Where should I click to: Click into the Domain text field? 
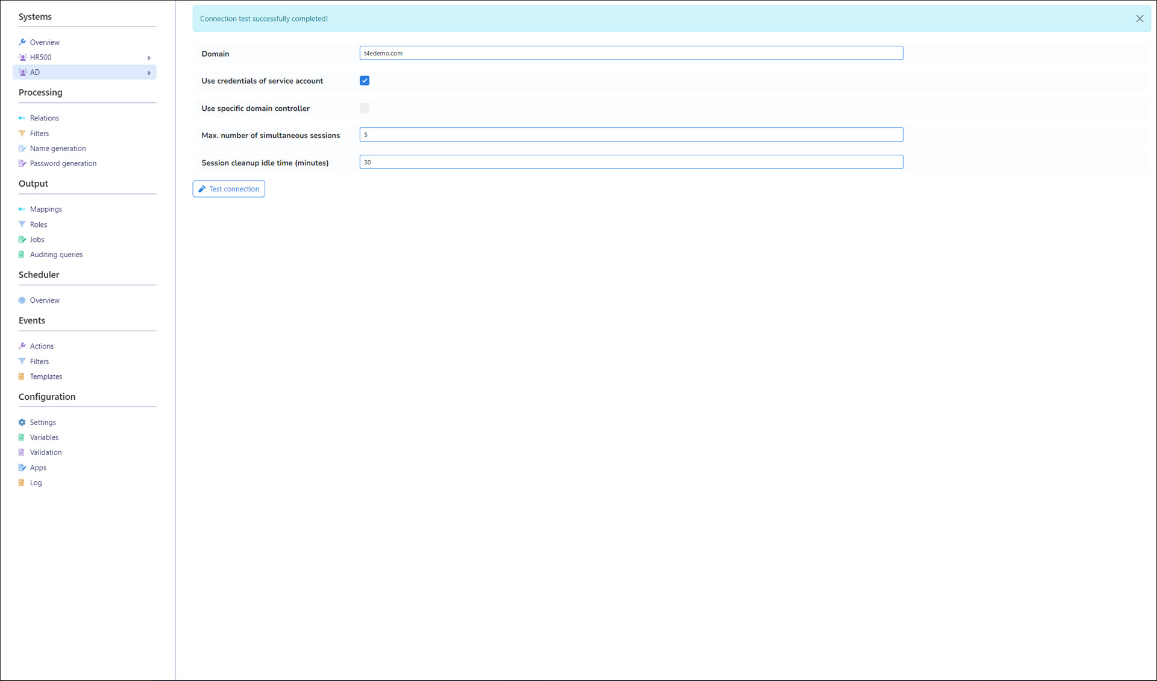(631, 53)
